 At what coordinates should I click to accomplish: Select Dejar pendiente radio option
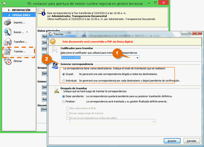click(x=63, y=97)
